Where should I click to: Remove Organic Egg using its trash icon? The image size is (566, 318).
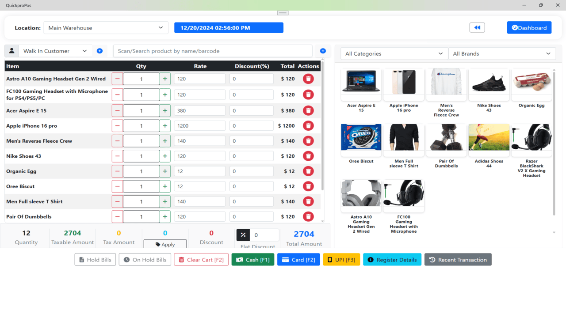coord(308,171)
